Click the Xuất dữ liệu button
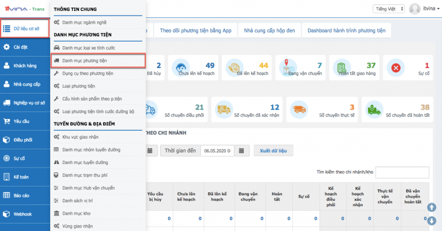Image resolution: width=442 pixels, height=231 pixels. pos(273,151)
